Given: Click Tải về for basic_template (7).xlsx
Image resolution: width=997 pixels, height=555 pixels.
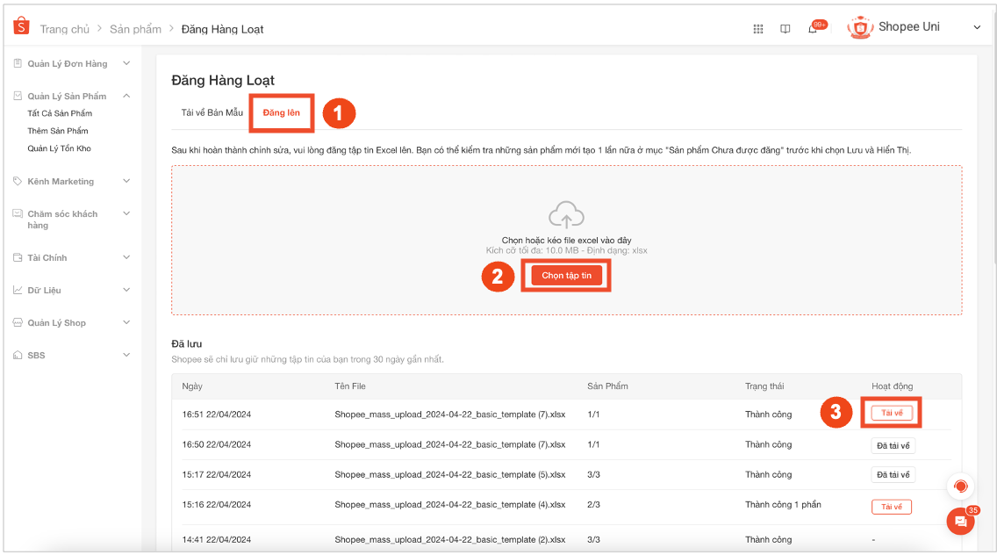Looking at the screenshot, I should click(x=891, y=413).
